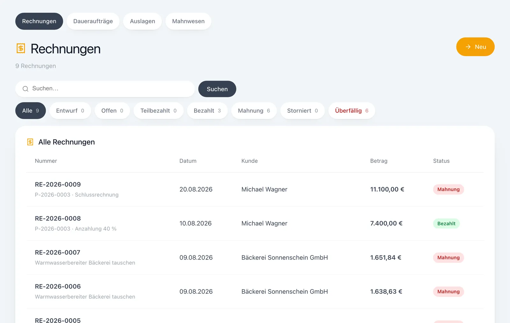Screen dimensions: 510x323
Task: Go to the Mahnwesen tab
Action: [188, 21]
